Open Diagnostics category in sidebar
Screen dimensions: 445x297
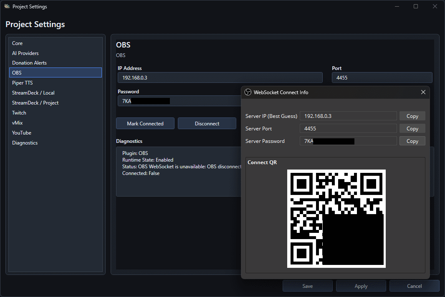(x=56, y=143)
